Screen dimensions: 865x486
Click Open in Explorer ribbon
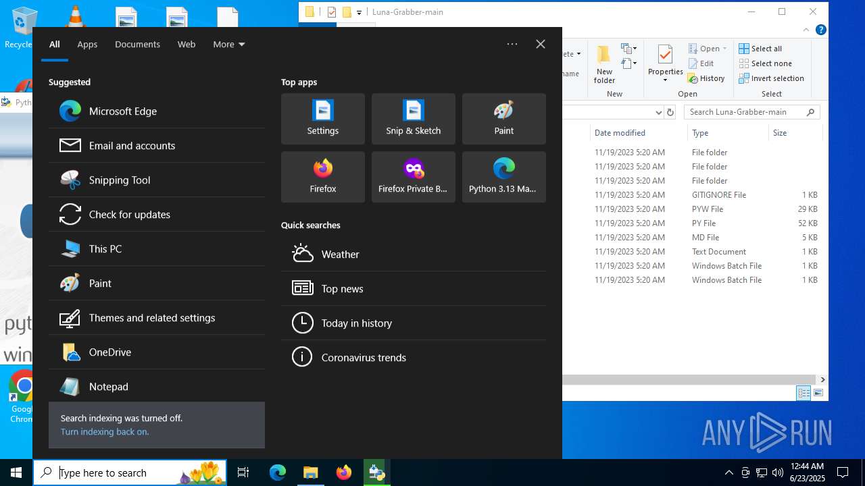(x=708, y=49)
